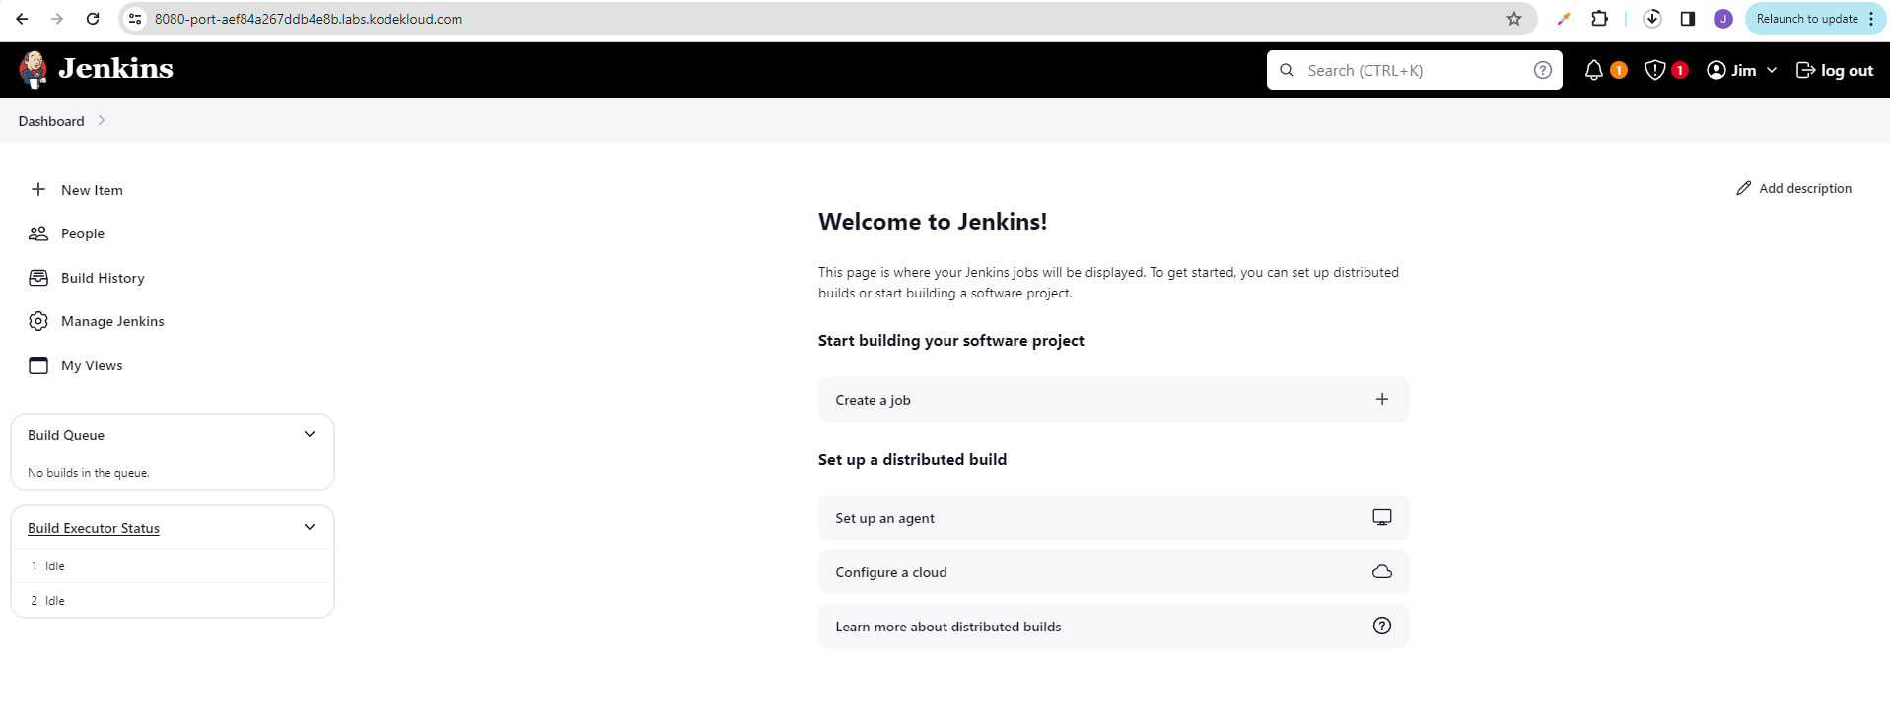Click the Dashboard breadcrumb link
1890x727 pixels.
[x=51, y=121]
